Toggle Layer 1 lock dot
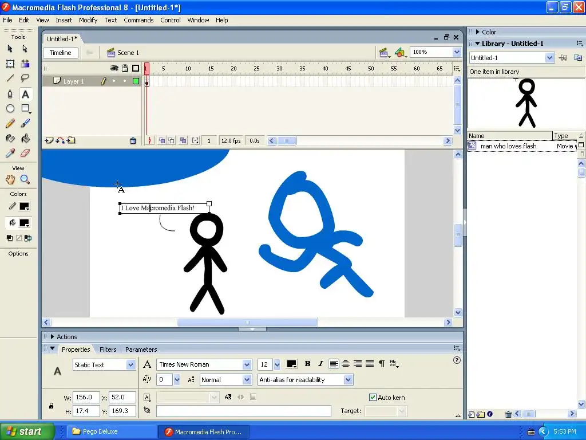This screenshot has width=586, height=440. 125,81
